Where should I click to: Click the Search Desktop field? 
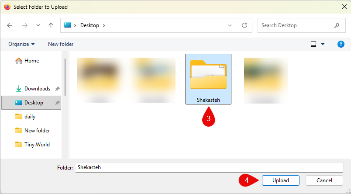click(295, 25)
